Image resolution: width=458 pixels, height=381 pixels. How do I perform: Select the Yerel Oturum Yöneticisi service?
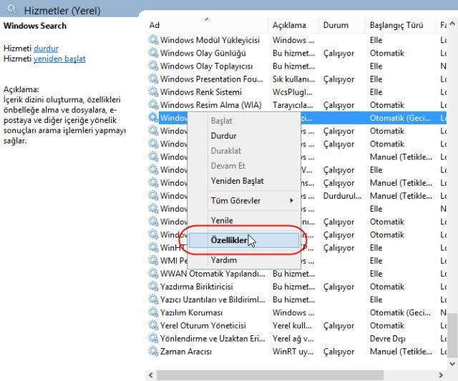203,325
